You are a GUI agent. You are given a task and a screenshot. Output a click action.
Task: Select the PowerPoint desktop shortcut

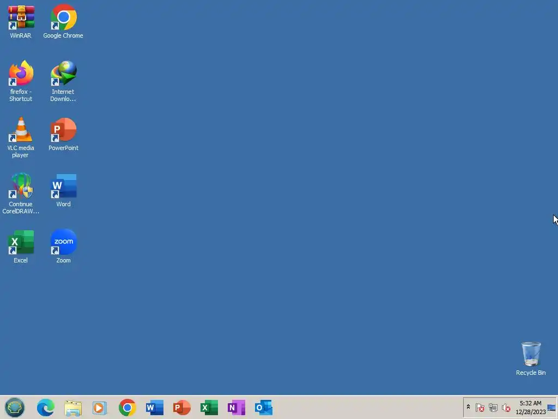point(63,134)
